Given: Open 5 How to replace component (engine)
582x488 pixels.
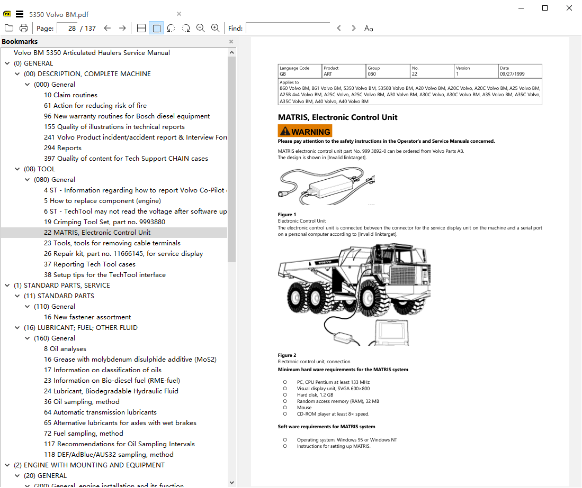Looking at the screenshot, I should point(102,201).
